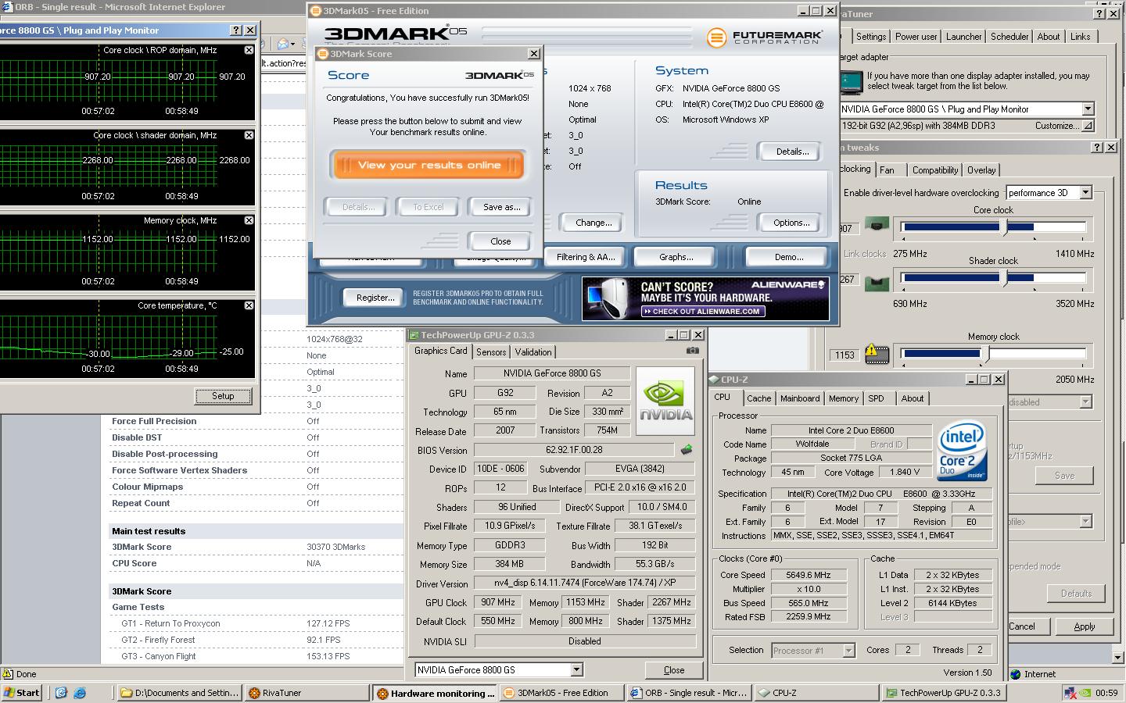The image size is (1126, 703).
Task: Switch to Sensors tab in GPU-Z
Action: pyautogui.click(x=491, y=352)
